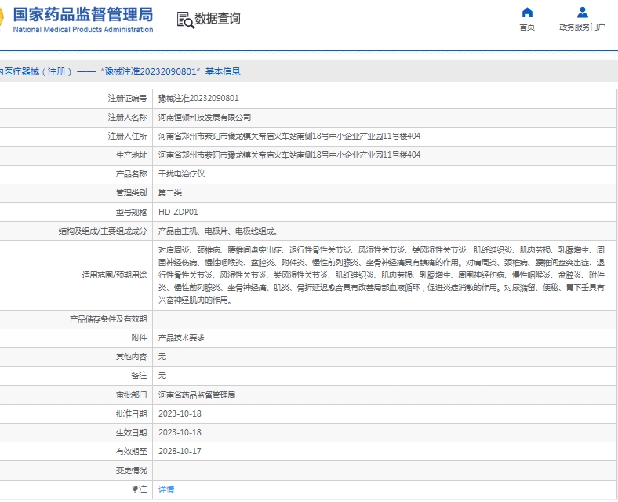Screen dimensions: 618x502
Task: Click the 数据查询 magnifier document icon
Action: point(185,20)
